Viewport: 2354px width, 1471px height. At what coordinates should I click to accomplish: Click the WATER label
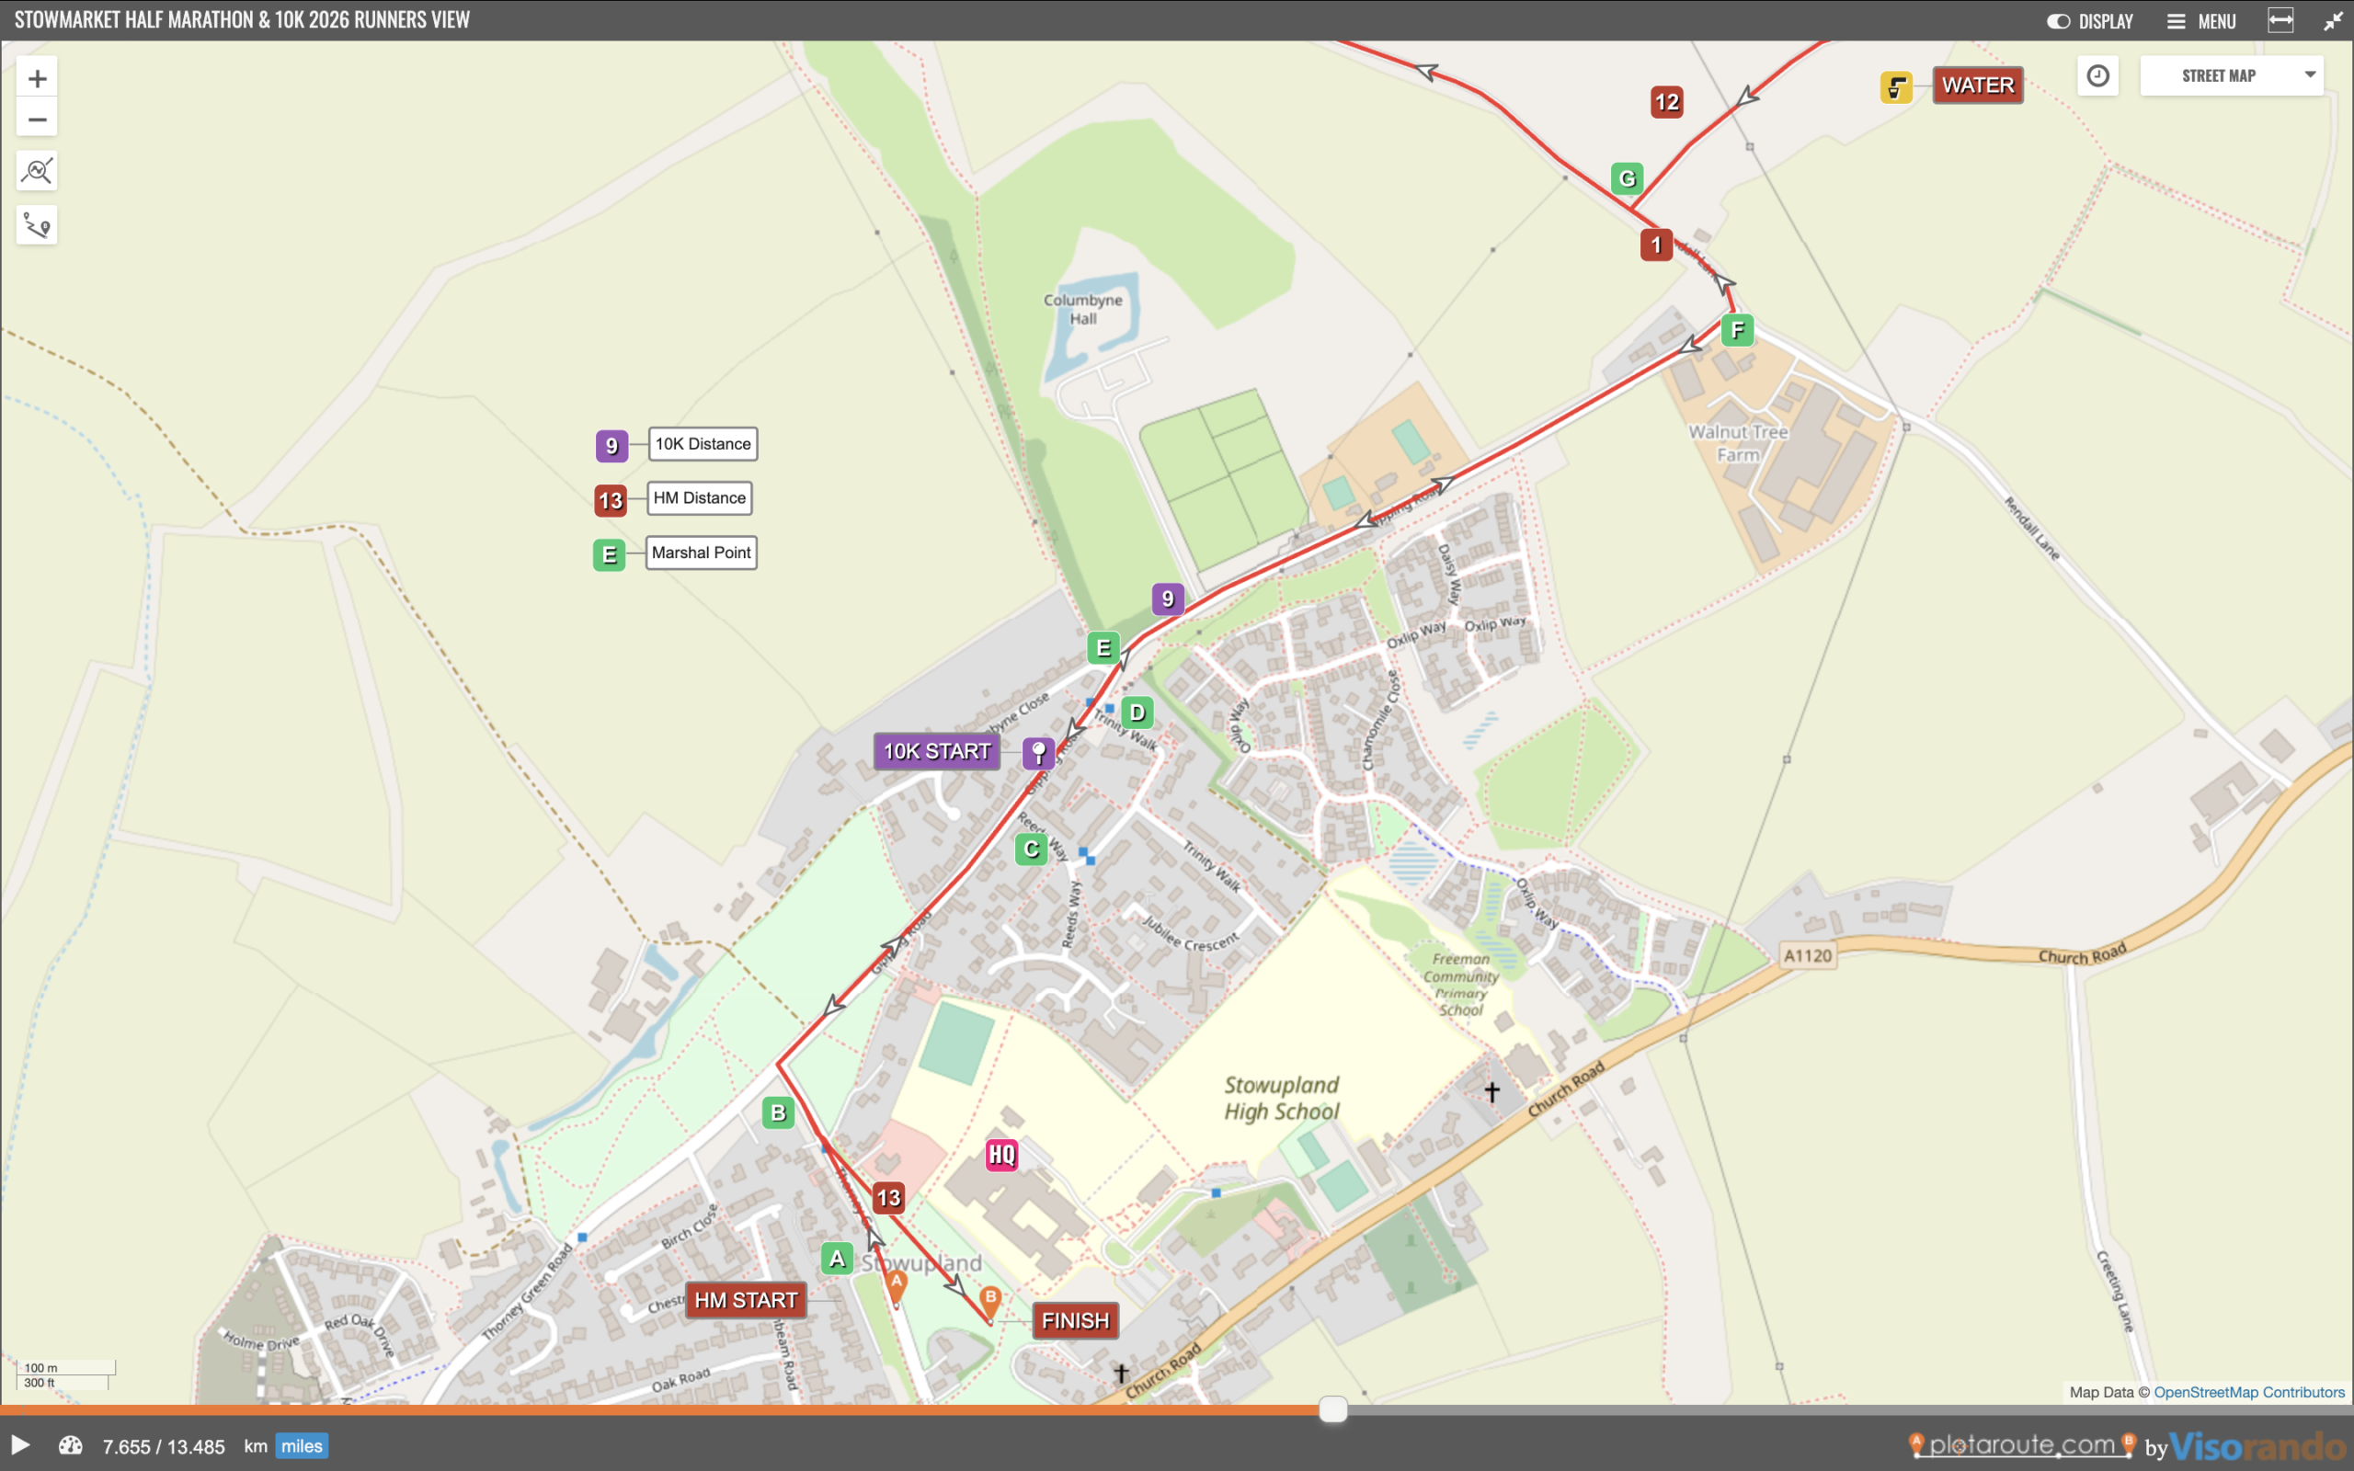1978,86
